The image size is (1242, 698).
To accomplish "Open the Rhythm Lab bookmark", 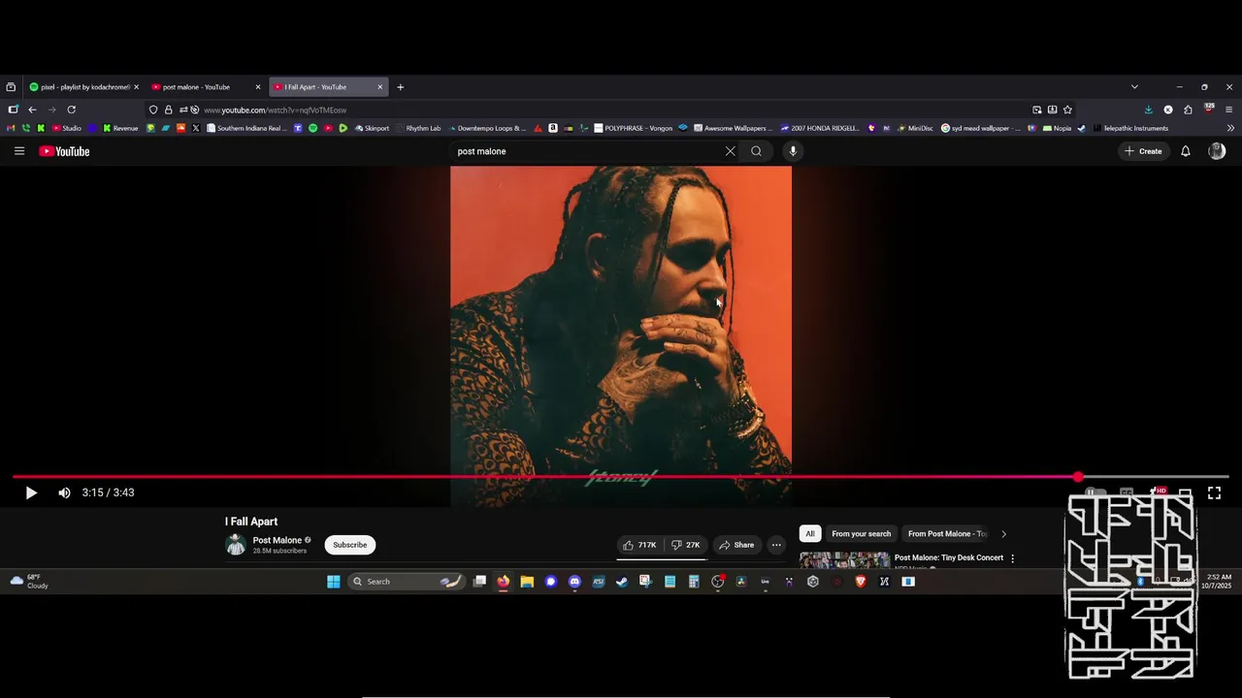I will [418, 128].
